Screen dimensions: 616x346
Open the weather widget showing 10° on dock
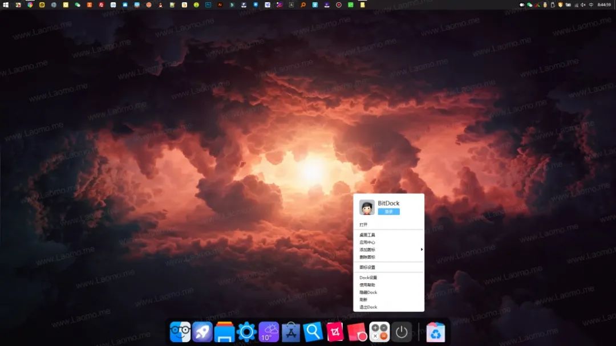point(268,331)
